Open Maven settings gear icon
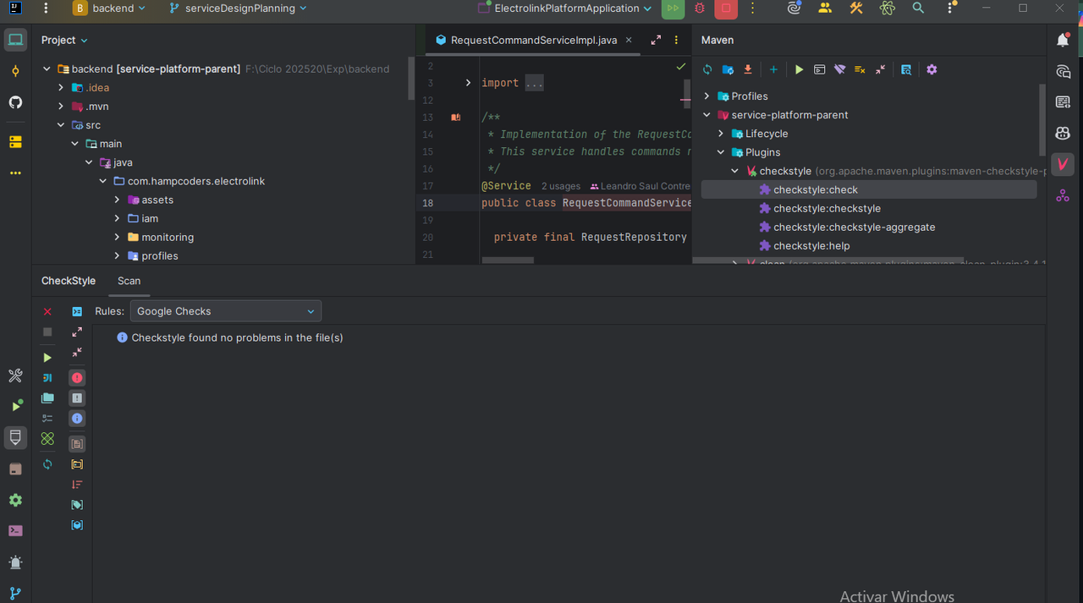The height and width of the screenshot is (603, 1083). coord(932,69)
